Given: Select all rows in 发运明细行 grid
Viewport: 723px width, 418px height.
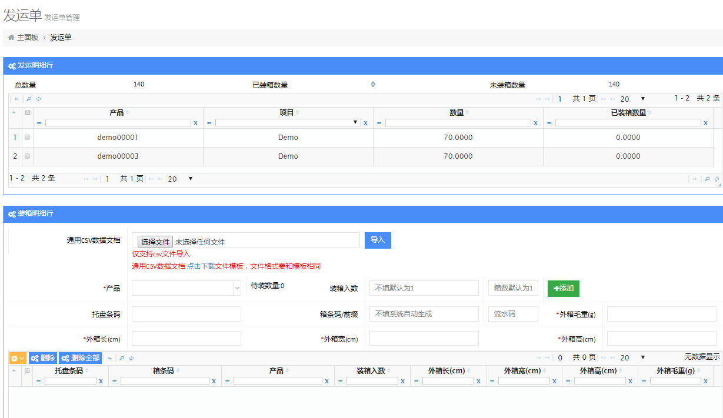Looking at the screenshot, I should pyautogui.click(x=27, y=112).
